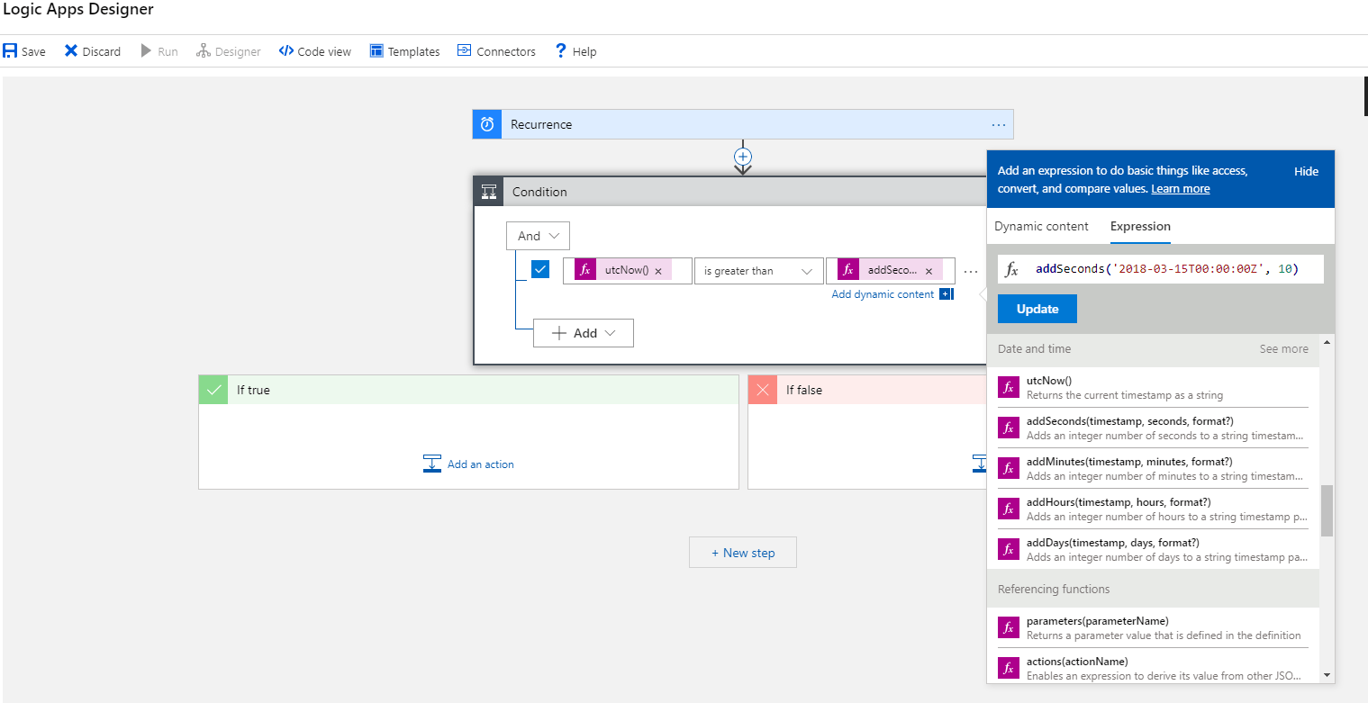Remove the addSeco... token with its x
The height and width of the screenshot is (703, 1368).
(930, 271)
